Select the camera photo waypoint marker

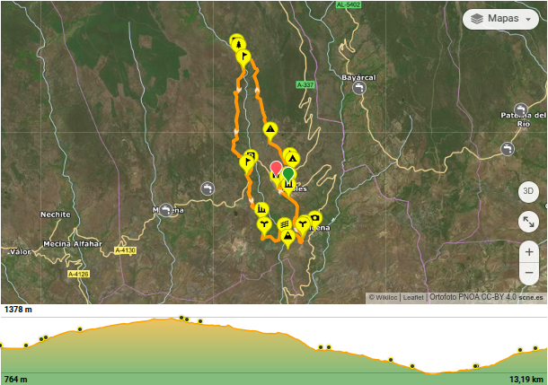coord(314,217)
